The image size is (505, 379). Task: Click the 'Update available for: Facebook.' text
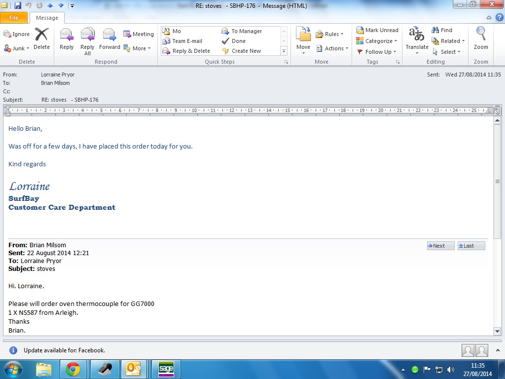[x=65, y=350]
